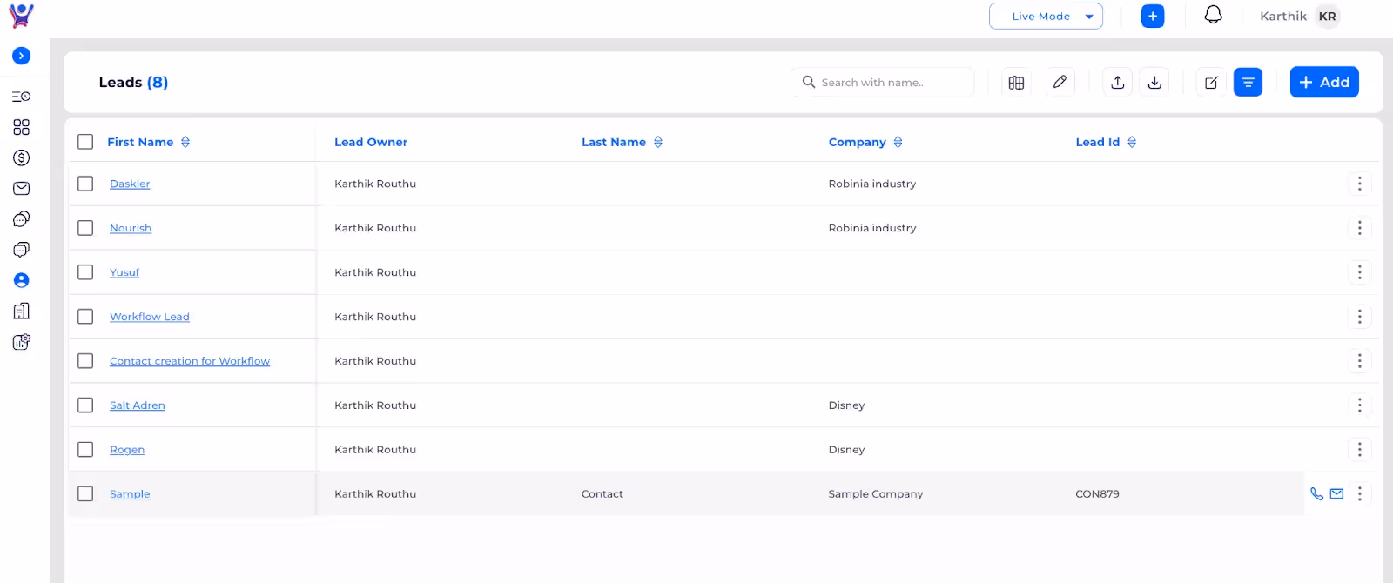
Task: Open the Daskler row three-dot menu
Action: click(x=1360, y=184)
